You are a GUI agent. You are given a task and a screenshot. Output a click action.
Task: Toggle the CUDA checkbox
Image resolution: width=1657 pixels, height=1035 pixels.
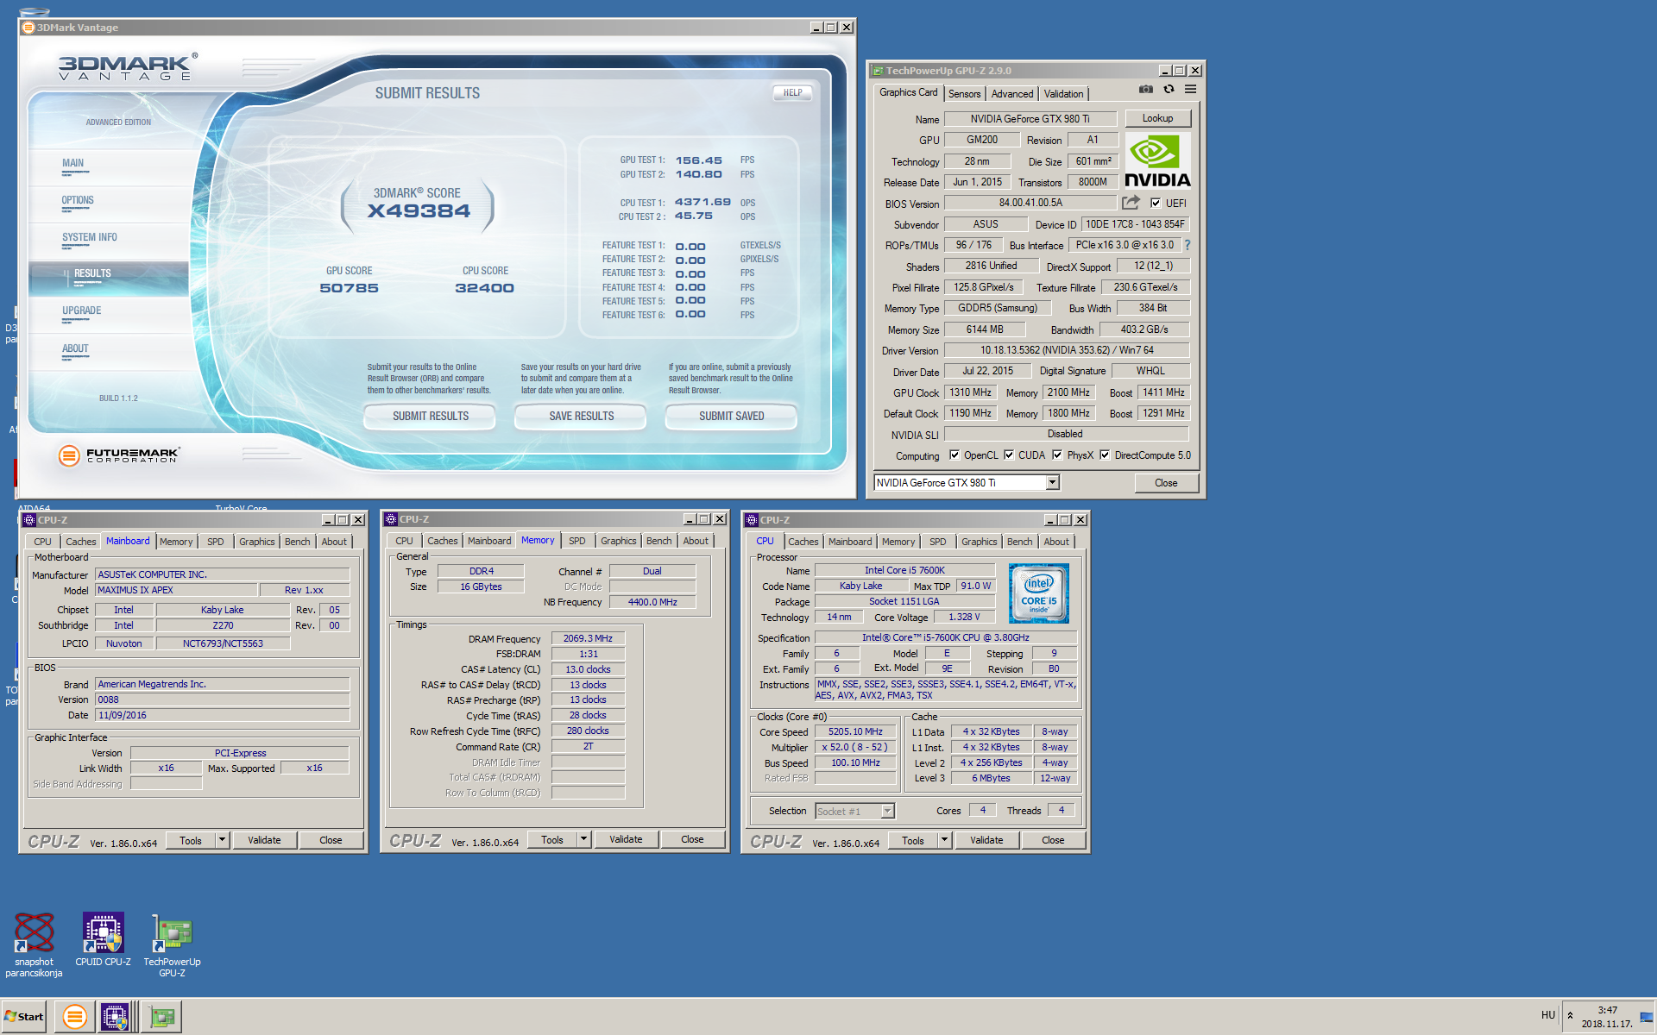pyautogui.click(x=1009, y=455)
